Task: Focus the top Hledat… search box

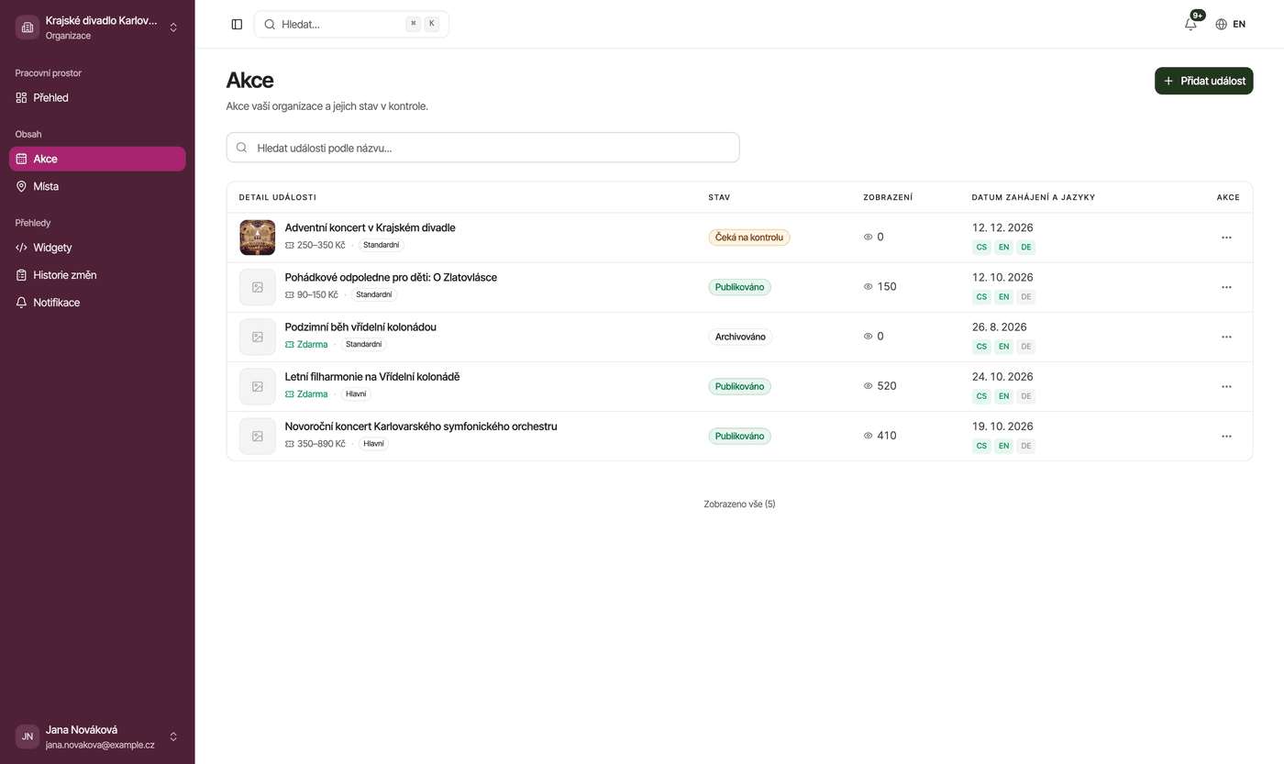Action: point(351,25)
